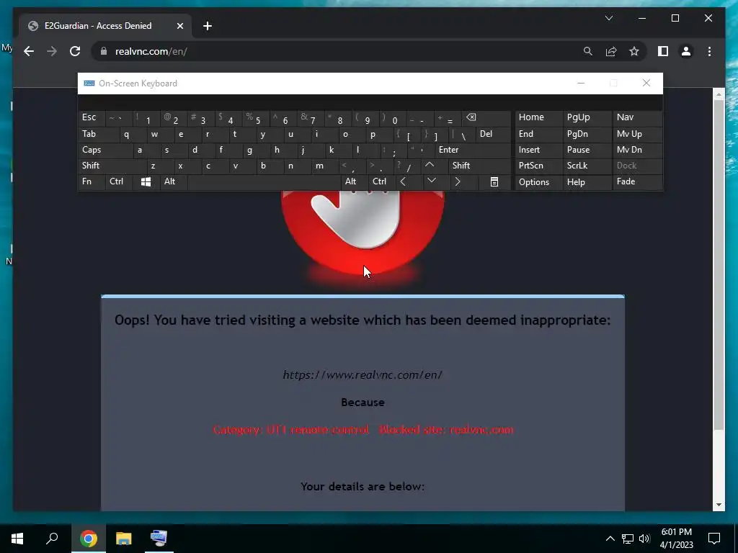Click page scrollbar down arrow
This screenshot has width=738, height=553.
(x=719, y=505)
